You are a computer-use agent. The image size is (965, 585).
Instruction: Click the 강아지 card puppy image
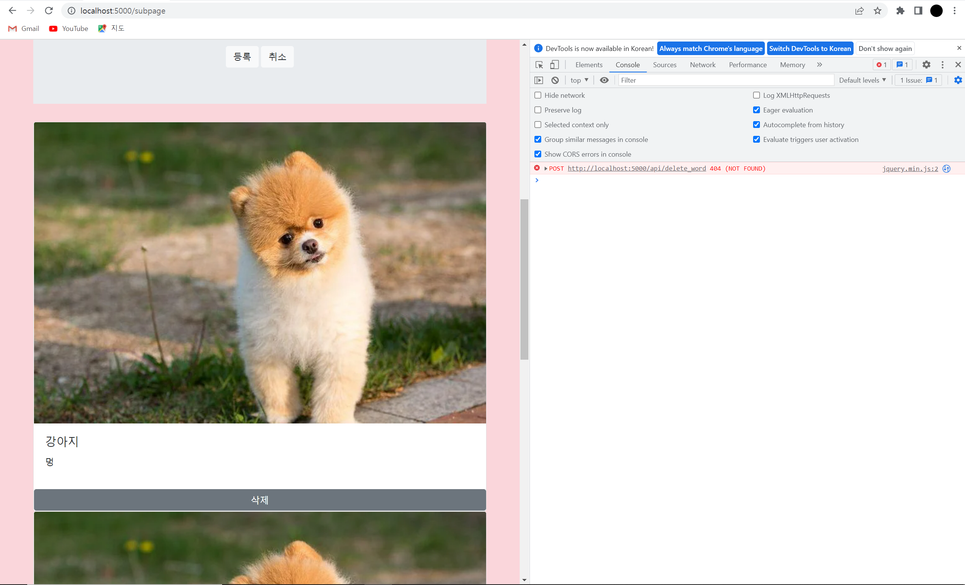(260, 273)
